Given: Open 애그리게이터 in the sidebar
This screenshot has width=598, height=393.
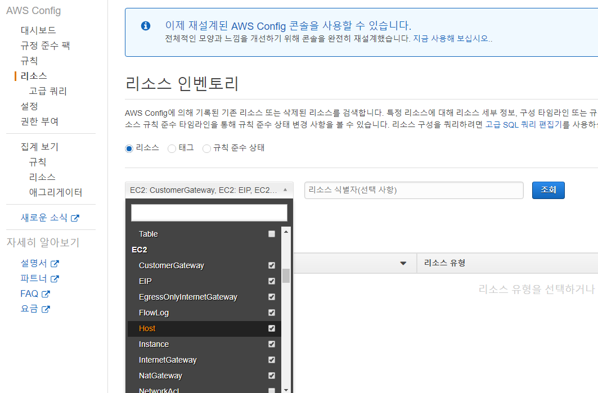Looking at the screenshot, I should point(56,192).
